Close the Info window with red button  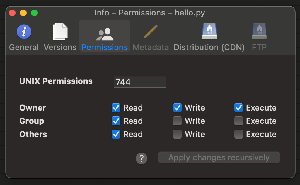[12, 13]
